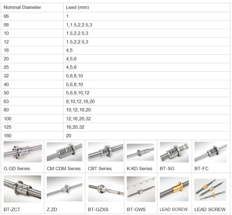Click the 'Nominal Diameter' header cell
The image size is (232, 215).
pyautogui.click(x=32, y=8)
